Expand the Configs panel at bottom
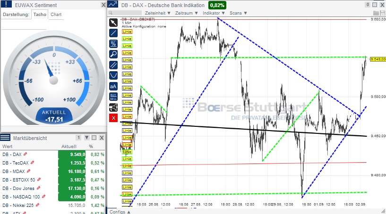Viewport: 386px width, 214px height. [120, 212]
